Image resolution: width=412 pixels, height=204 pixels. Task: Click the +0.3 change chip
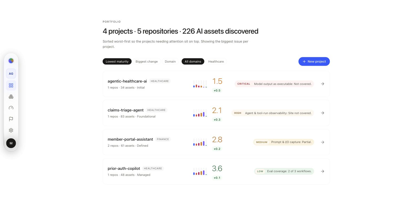(217, 120)
